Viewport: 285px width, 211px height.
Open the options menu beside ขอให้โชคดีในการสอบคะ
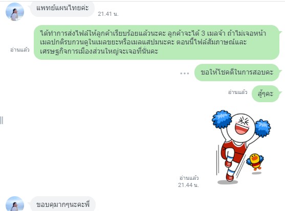pos(185,73)
